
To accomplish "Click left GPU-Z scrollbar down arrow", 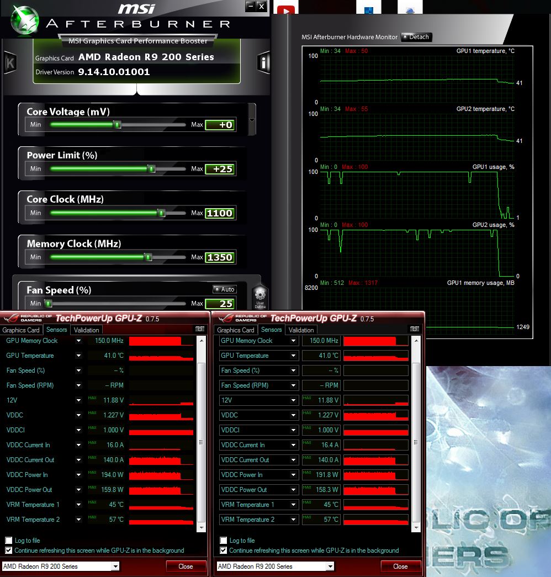I will (202, 528).
